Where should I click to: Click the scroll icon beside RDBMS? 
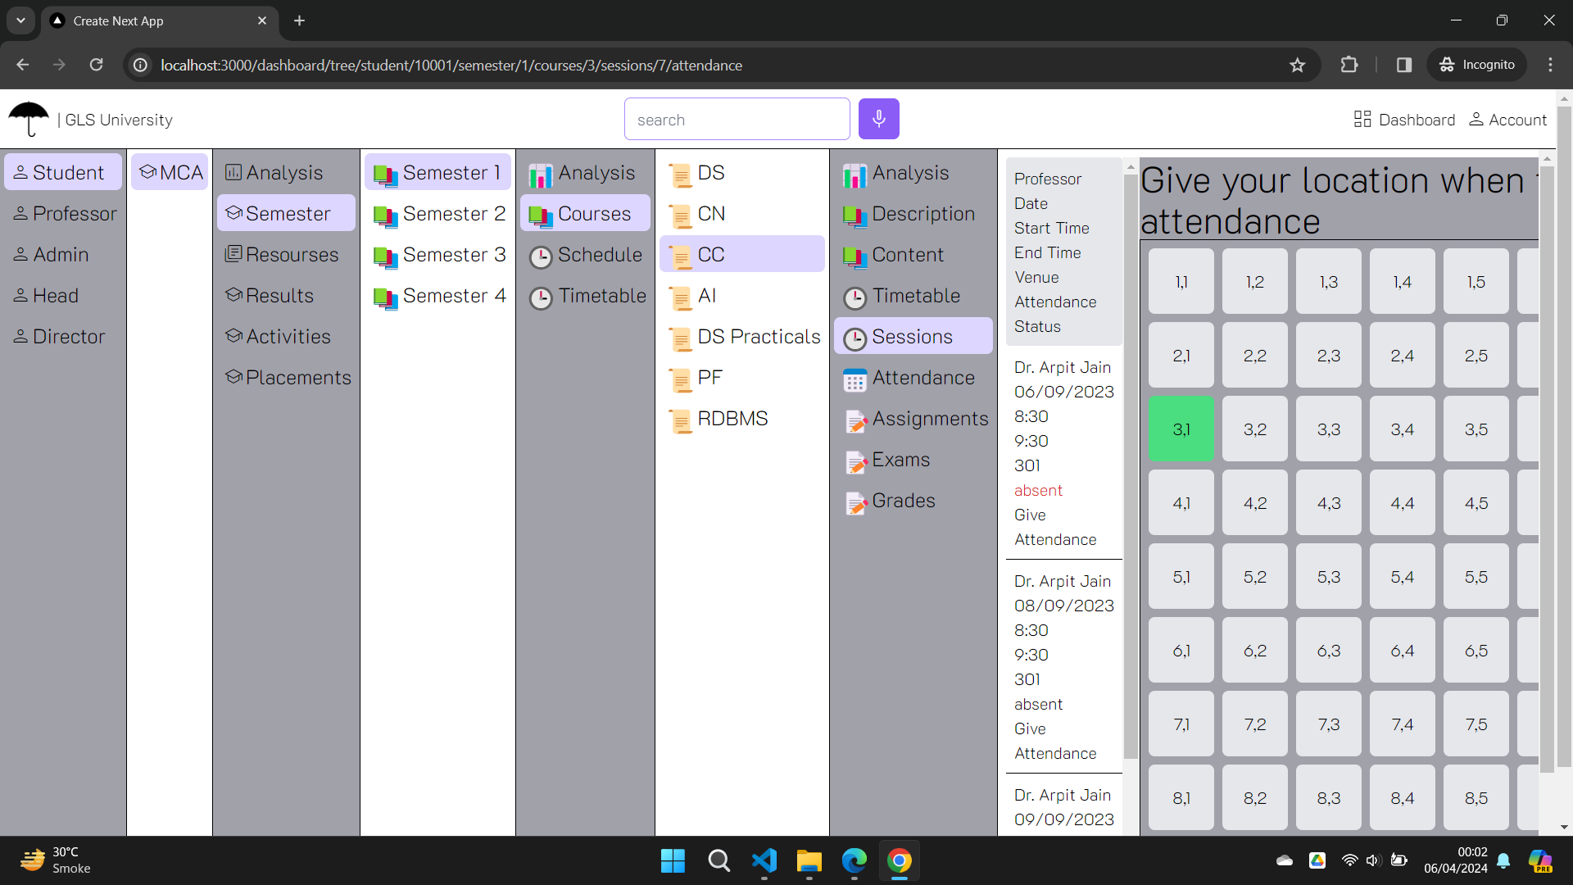[680, 421]
